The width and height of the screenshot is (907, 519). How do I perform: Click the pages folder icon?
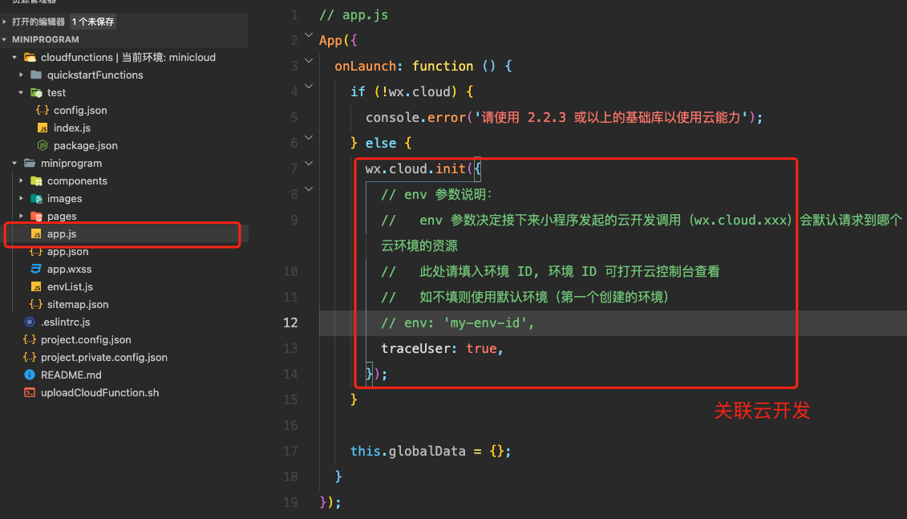[36, 217]
